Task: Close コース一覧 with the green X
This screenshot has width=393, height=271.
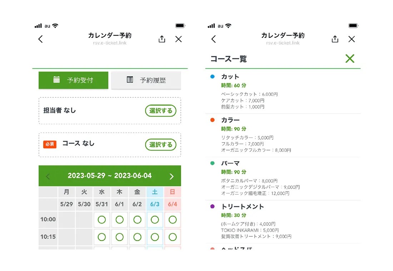Action: pyautogui.click(x=350, y=58)
